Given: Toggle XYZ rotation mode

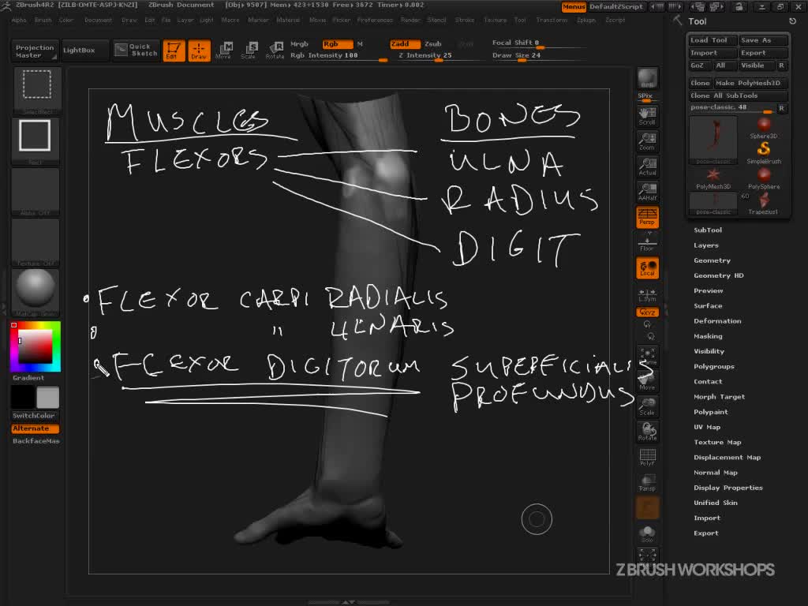Looking at the screenshot, I should click(x=647, y=312).
